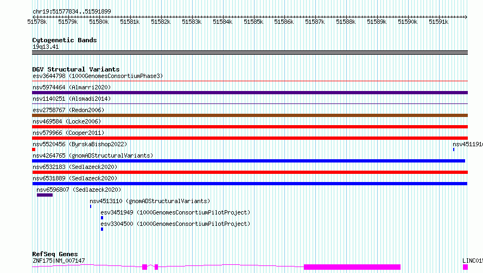Select the small blue esv3304500 variant block
483x273 pixels.
[x=102, y=229]
